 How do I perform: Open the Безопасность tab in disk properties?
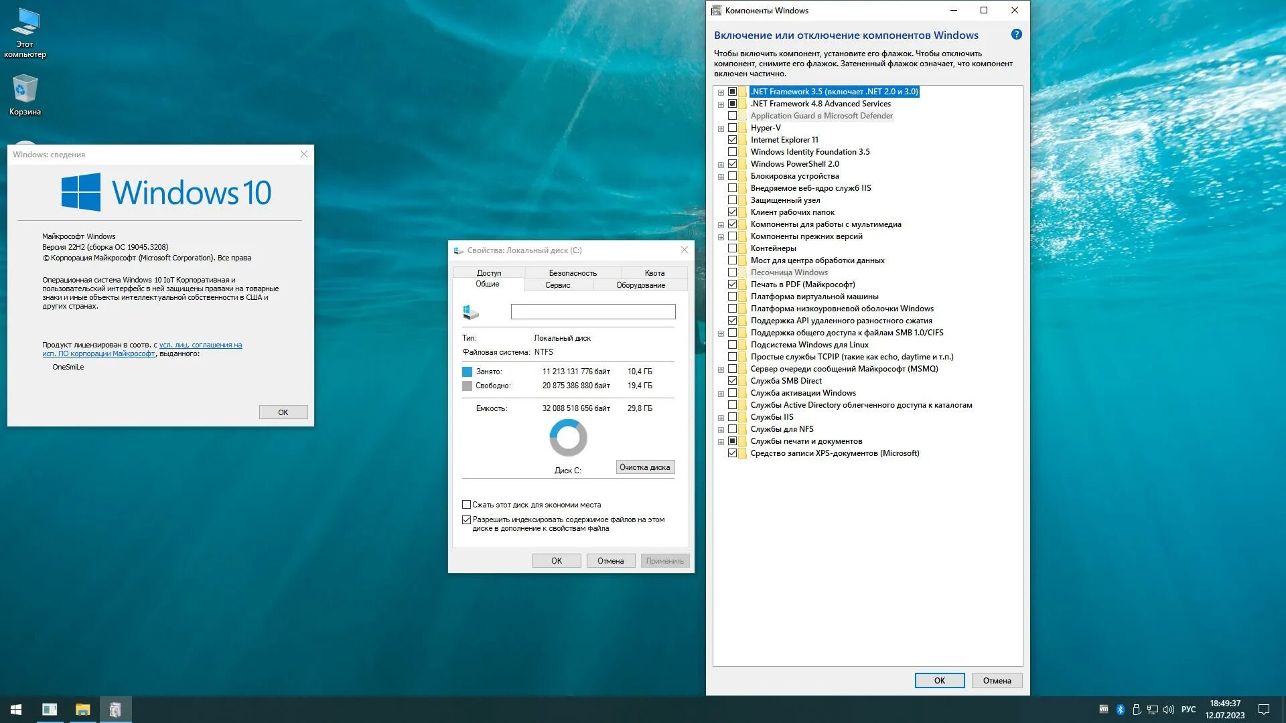click(571, 272)
